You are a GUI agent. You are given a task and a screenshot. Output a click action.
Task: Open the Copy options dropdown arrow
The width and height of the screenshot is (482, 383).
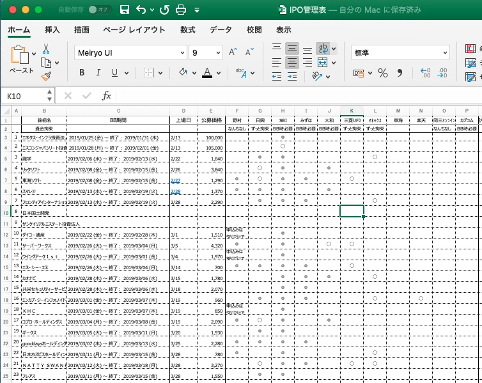[x=57, y=63]
